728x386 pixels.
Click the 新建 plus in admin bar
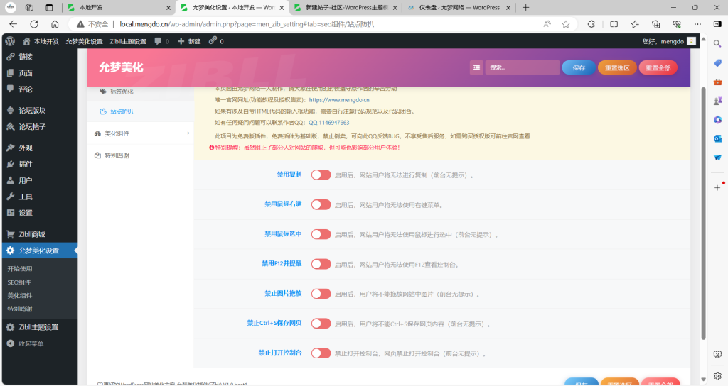(189, 41)
